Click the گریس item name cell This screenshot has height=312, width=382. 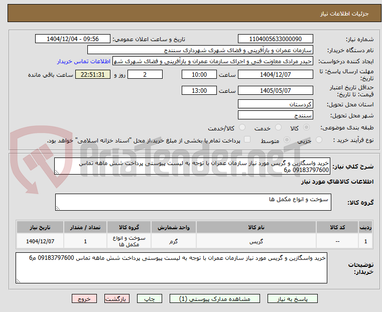click(256, 241)
